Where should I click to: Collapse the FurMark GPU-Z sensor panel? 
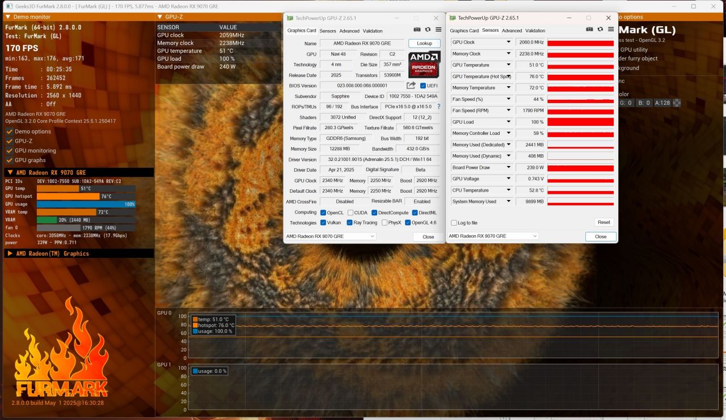[159, 17]
